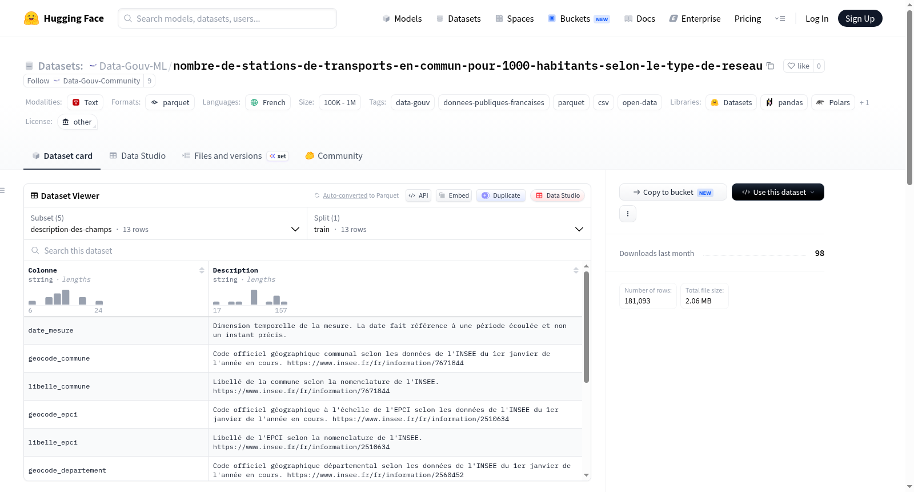Open the Hugging Face home logo
Viewport: 914px width, 492px height.
tap(63, 18)
